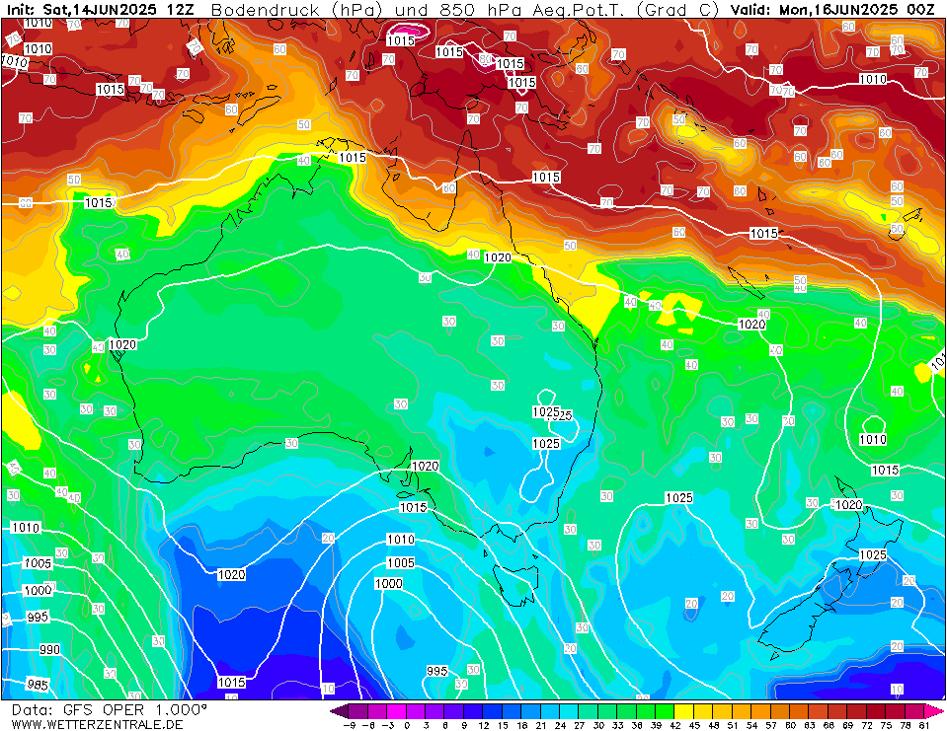
Task: Click the right pink arrow end of the color scale
Action: (x=932, y=710)
